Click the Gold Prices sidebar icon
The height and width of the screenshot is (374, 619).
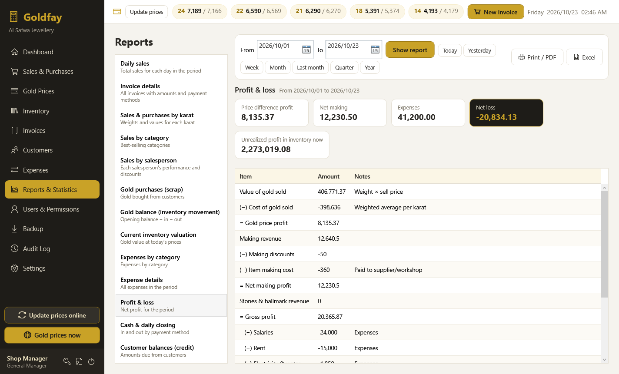point(14,91)
